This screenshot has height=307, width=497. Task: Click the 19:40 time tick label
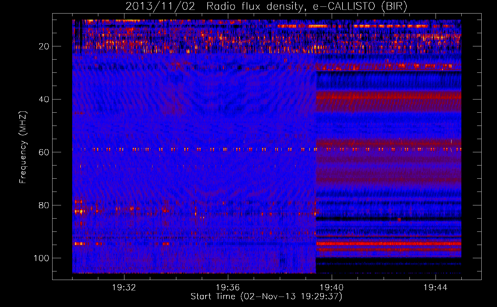[332, 288]
